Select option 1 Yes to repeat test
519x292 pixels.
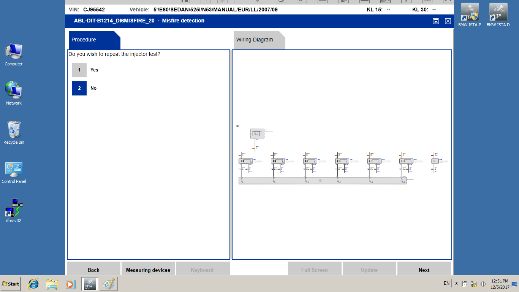(79, 70)
